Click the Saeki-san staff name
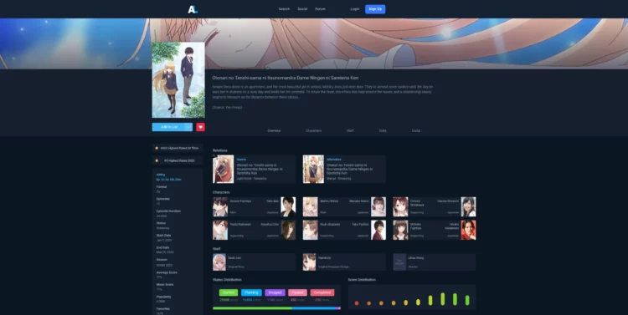This screenshot has height=315, width=628. 234,258
